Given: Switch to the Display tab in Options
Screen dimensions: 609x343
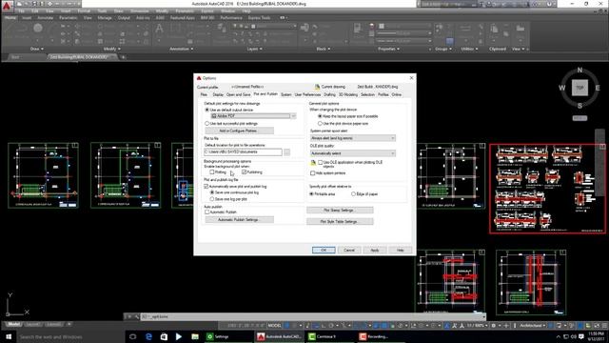Looking at the screenshot, I should pyautogui.click(x=218, y=94).
